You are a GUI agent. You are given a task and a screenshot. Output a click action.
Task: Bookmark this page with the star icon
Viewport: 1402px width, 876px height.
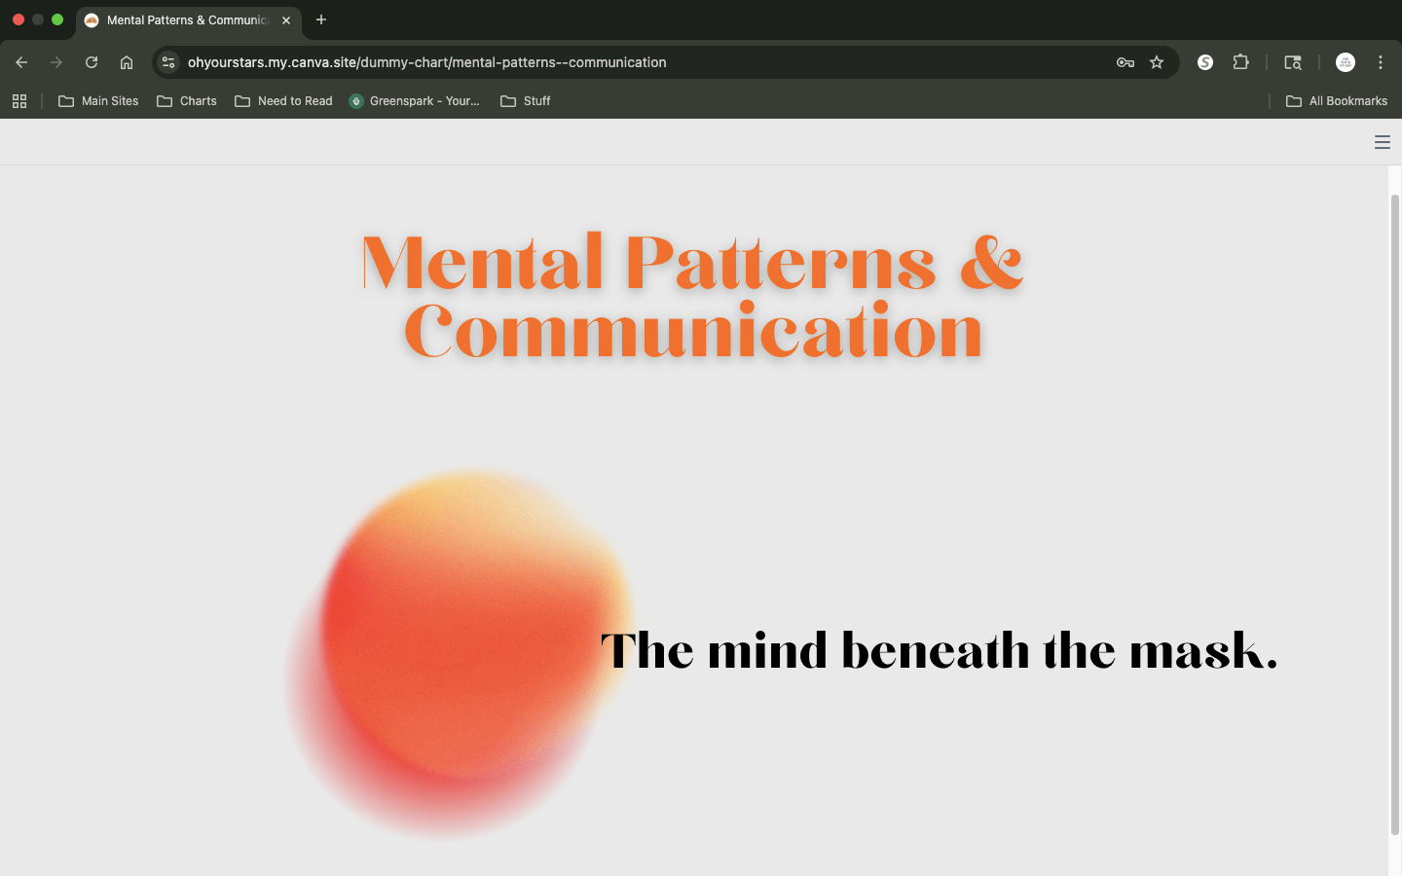coord(1157,62)
